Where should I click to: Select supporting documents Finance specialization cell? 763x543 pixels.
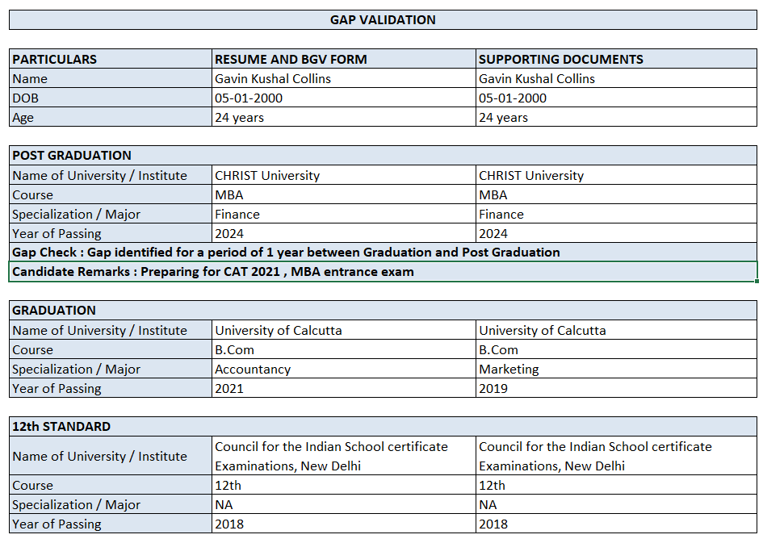[x=616, y=214]
